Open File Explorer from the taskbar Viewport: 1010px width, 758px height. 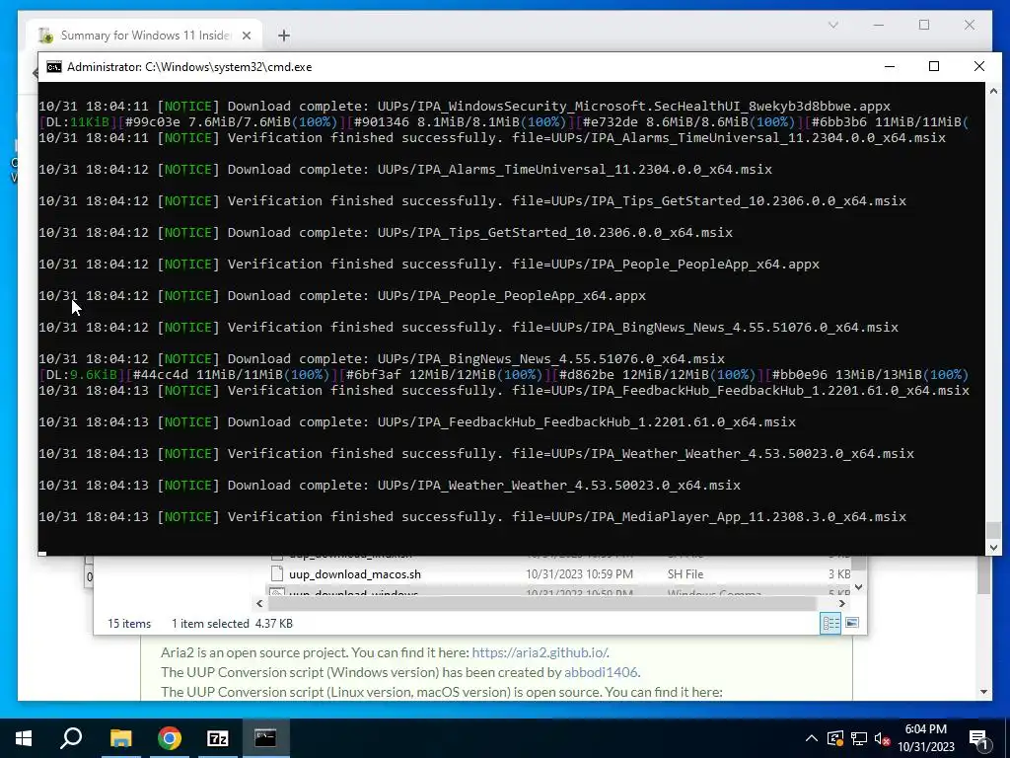[120, 738]
